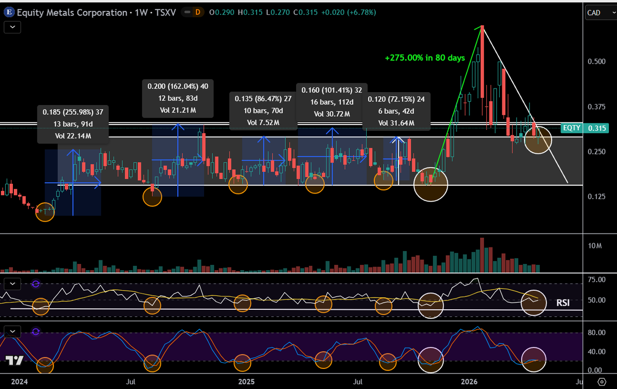The height and width of the screenshot is (389, 617).
Task: Click the 10M volume axis label
Action: pyautogui.click(x=595, y=247)
